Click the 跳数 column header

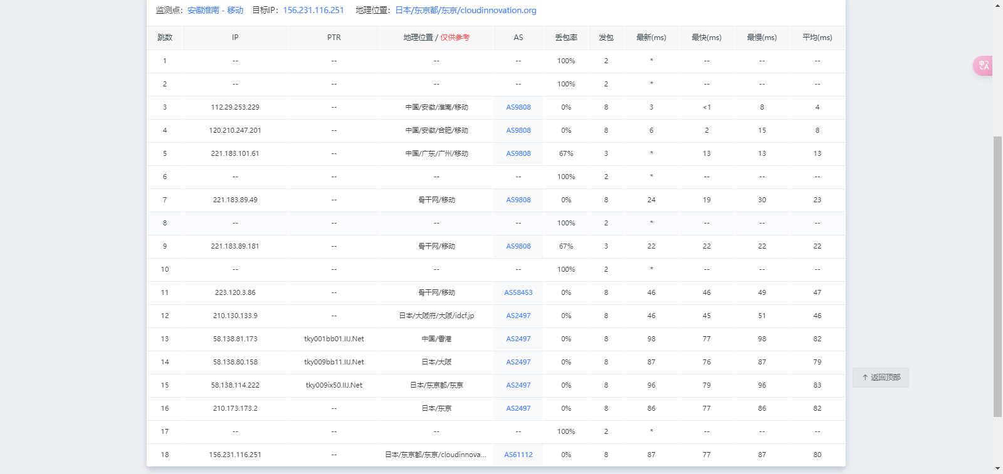pos(165,38)
